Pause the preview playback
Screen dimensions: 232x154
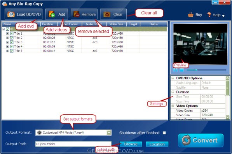click(x=175, y=70)
